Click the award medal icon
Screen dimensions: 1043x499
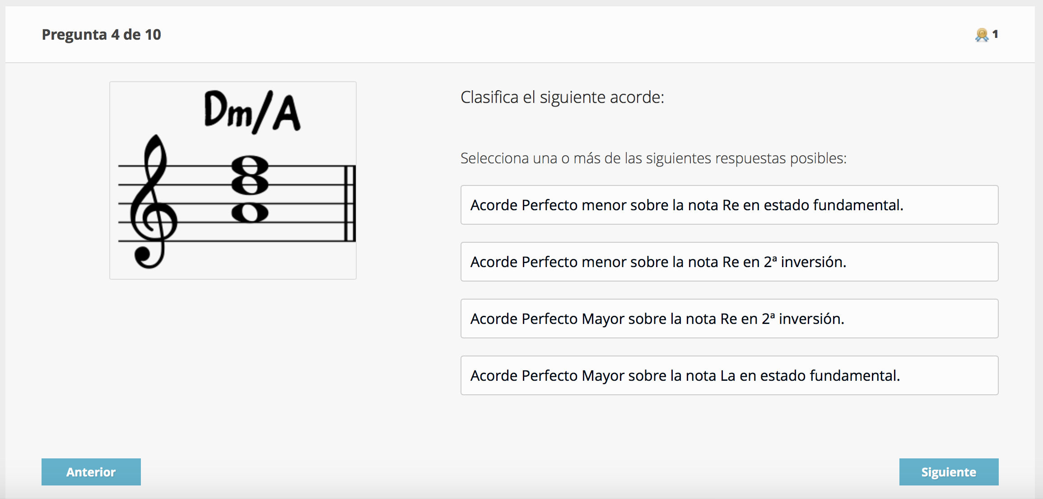pos(981,35)
